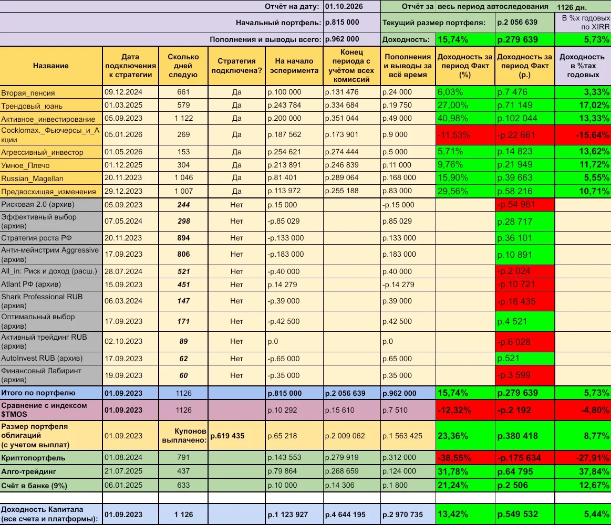Click the Алго-трейдинг annual yield 37,84%

(583, 471)
